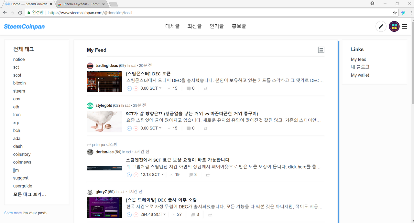Upvote the dorian-lee 스팀엔진 post

click(129, 175)
